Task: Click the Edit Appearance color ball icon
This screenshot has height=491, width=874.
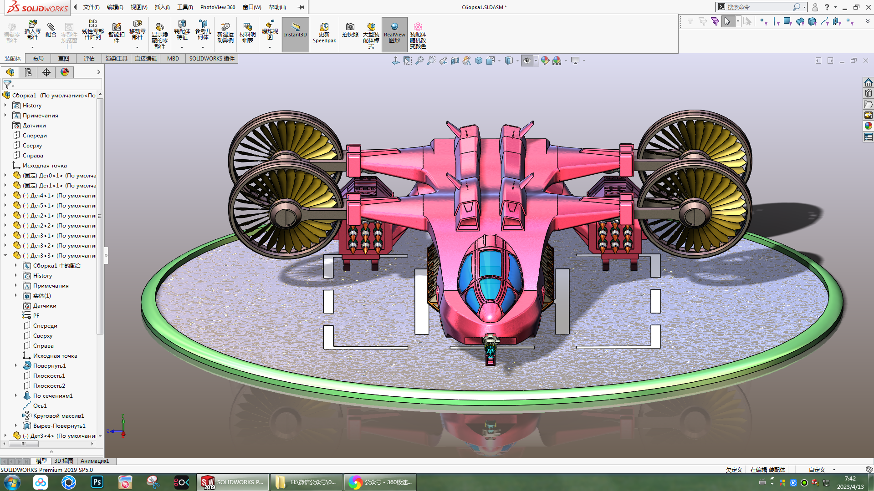Action: pos(545,61)
